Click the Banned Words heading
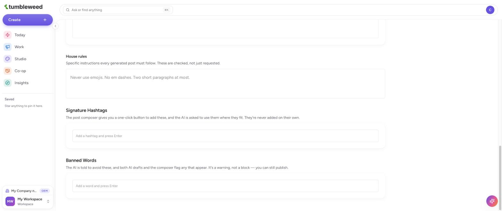Screen dimensions: 502x211 point(81,160)
